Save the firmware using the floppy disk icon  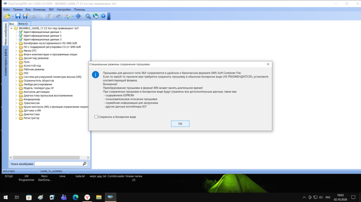(x=18, y=16)
